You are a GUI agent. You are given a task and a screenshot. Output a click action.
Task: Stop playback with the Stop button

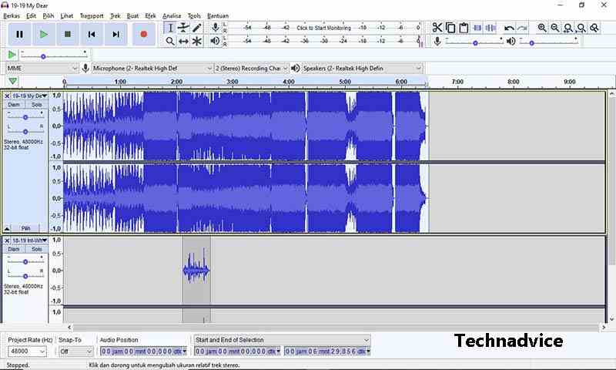pos(68,34)
